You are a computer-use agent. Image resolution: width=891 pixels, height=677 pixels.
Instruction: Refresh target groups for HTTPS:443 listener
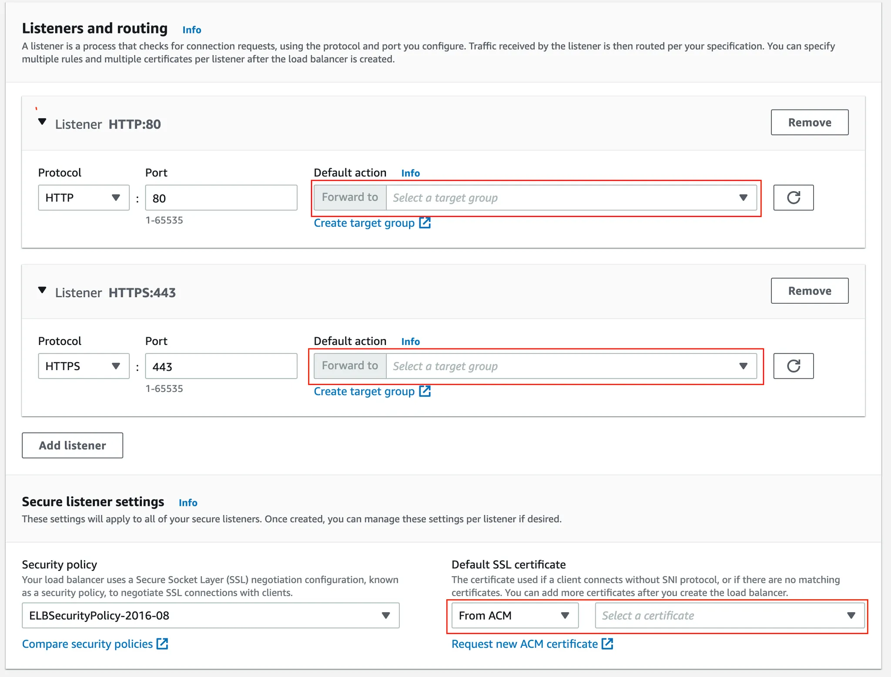click(x=793, y=366)
